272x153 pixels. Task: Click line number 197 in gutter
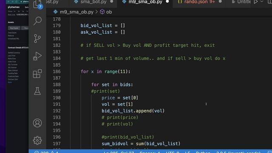(57, 144)
